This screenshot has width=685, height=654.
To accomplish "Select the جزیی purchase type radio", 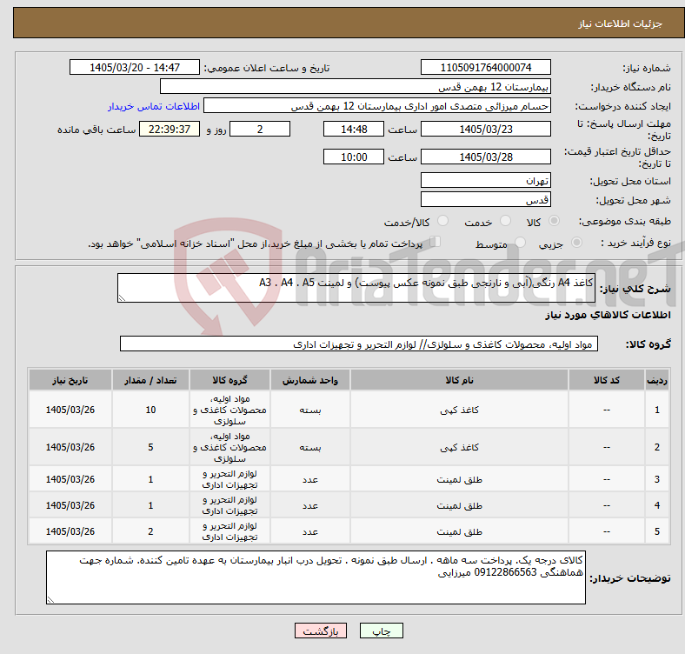I will [576, 243].
